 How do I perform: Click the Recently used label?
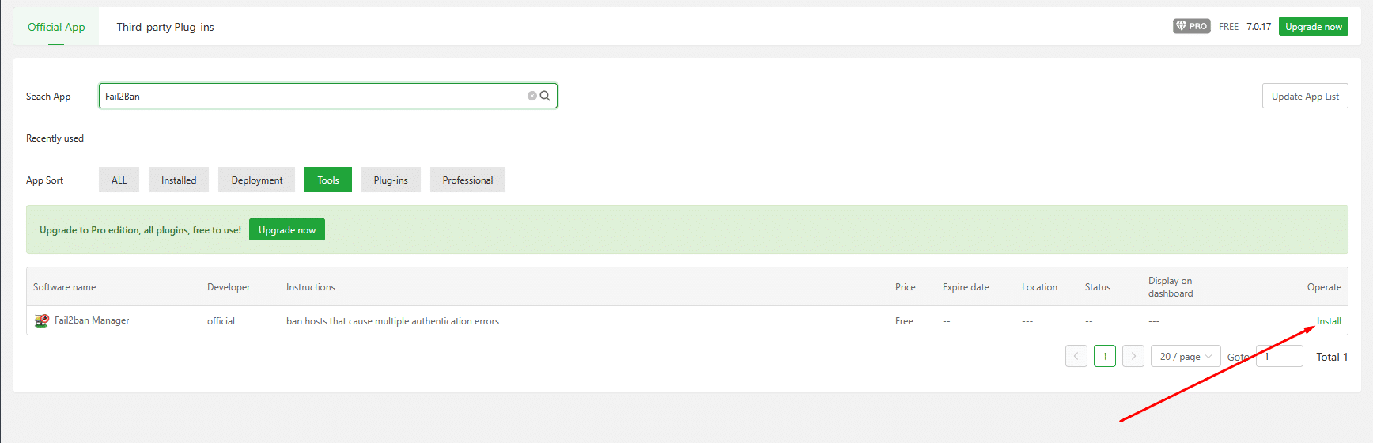point(55,138)
